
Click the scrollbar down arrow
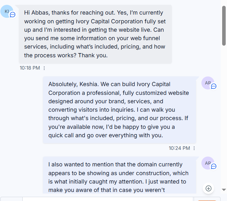pos(224,190)
